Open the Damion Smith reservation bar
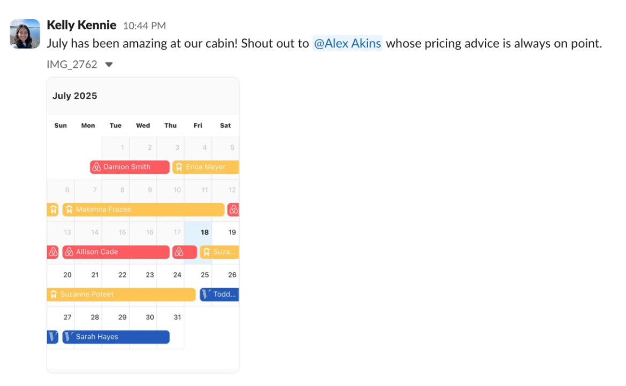 coord(129,167)
